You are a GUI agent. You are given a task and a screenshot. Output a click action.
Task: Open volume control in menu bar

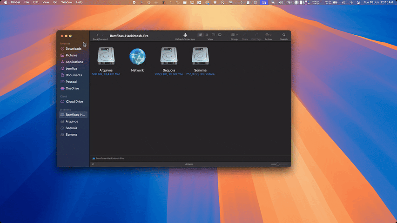click(x=281, y=2)
